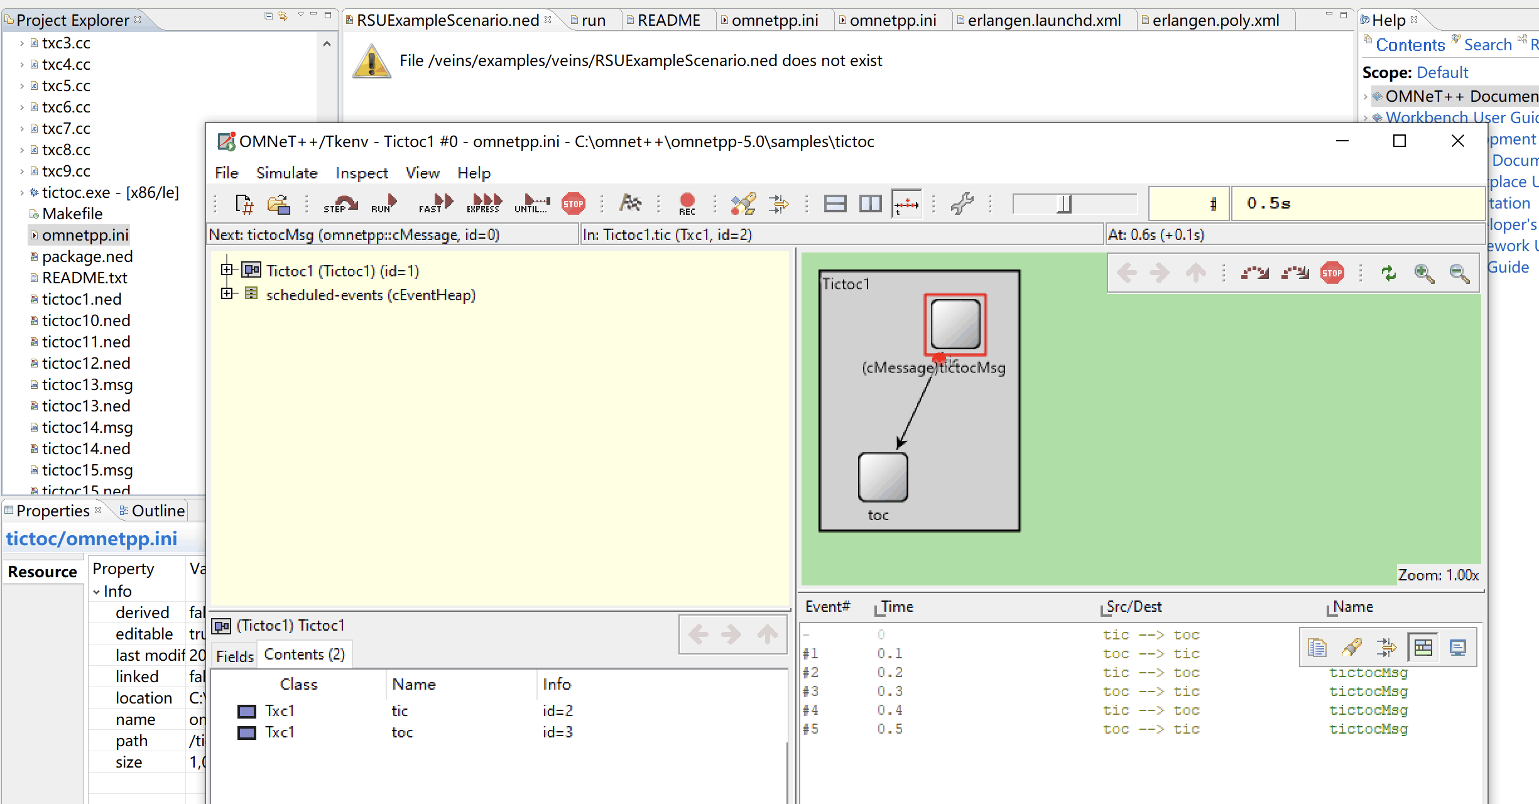Click the REC record button
This screenshot has height=804, width=1539.
[x=687, y=204]
